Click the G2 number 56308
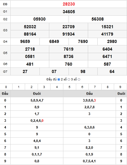127x165 pixels. coord(98,19)
